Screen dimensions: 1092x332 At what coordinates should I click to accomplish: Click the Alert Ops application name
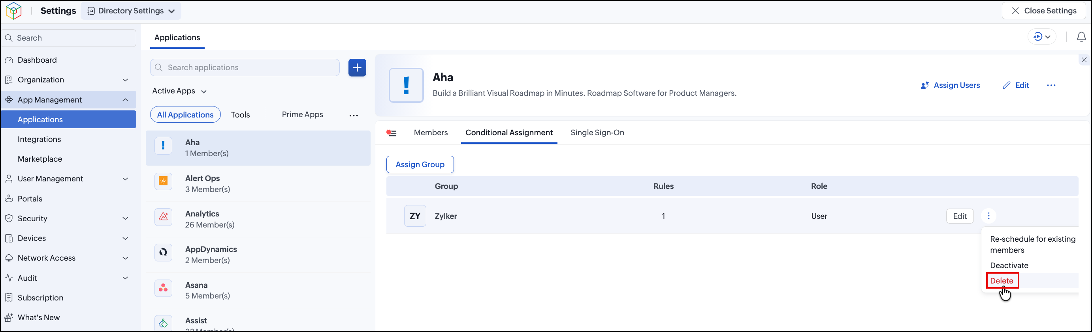[203, 179]
